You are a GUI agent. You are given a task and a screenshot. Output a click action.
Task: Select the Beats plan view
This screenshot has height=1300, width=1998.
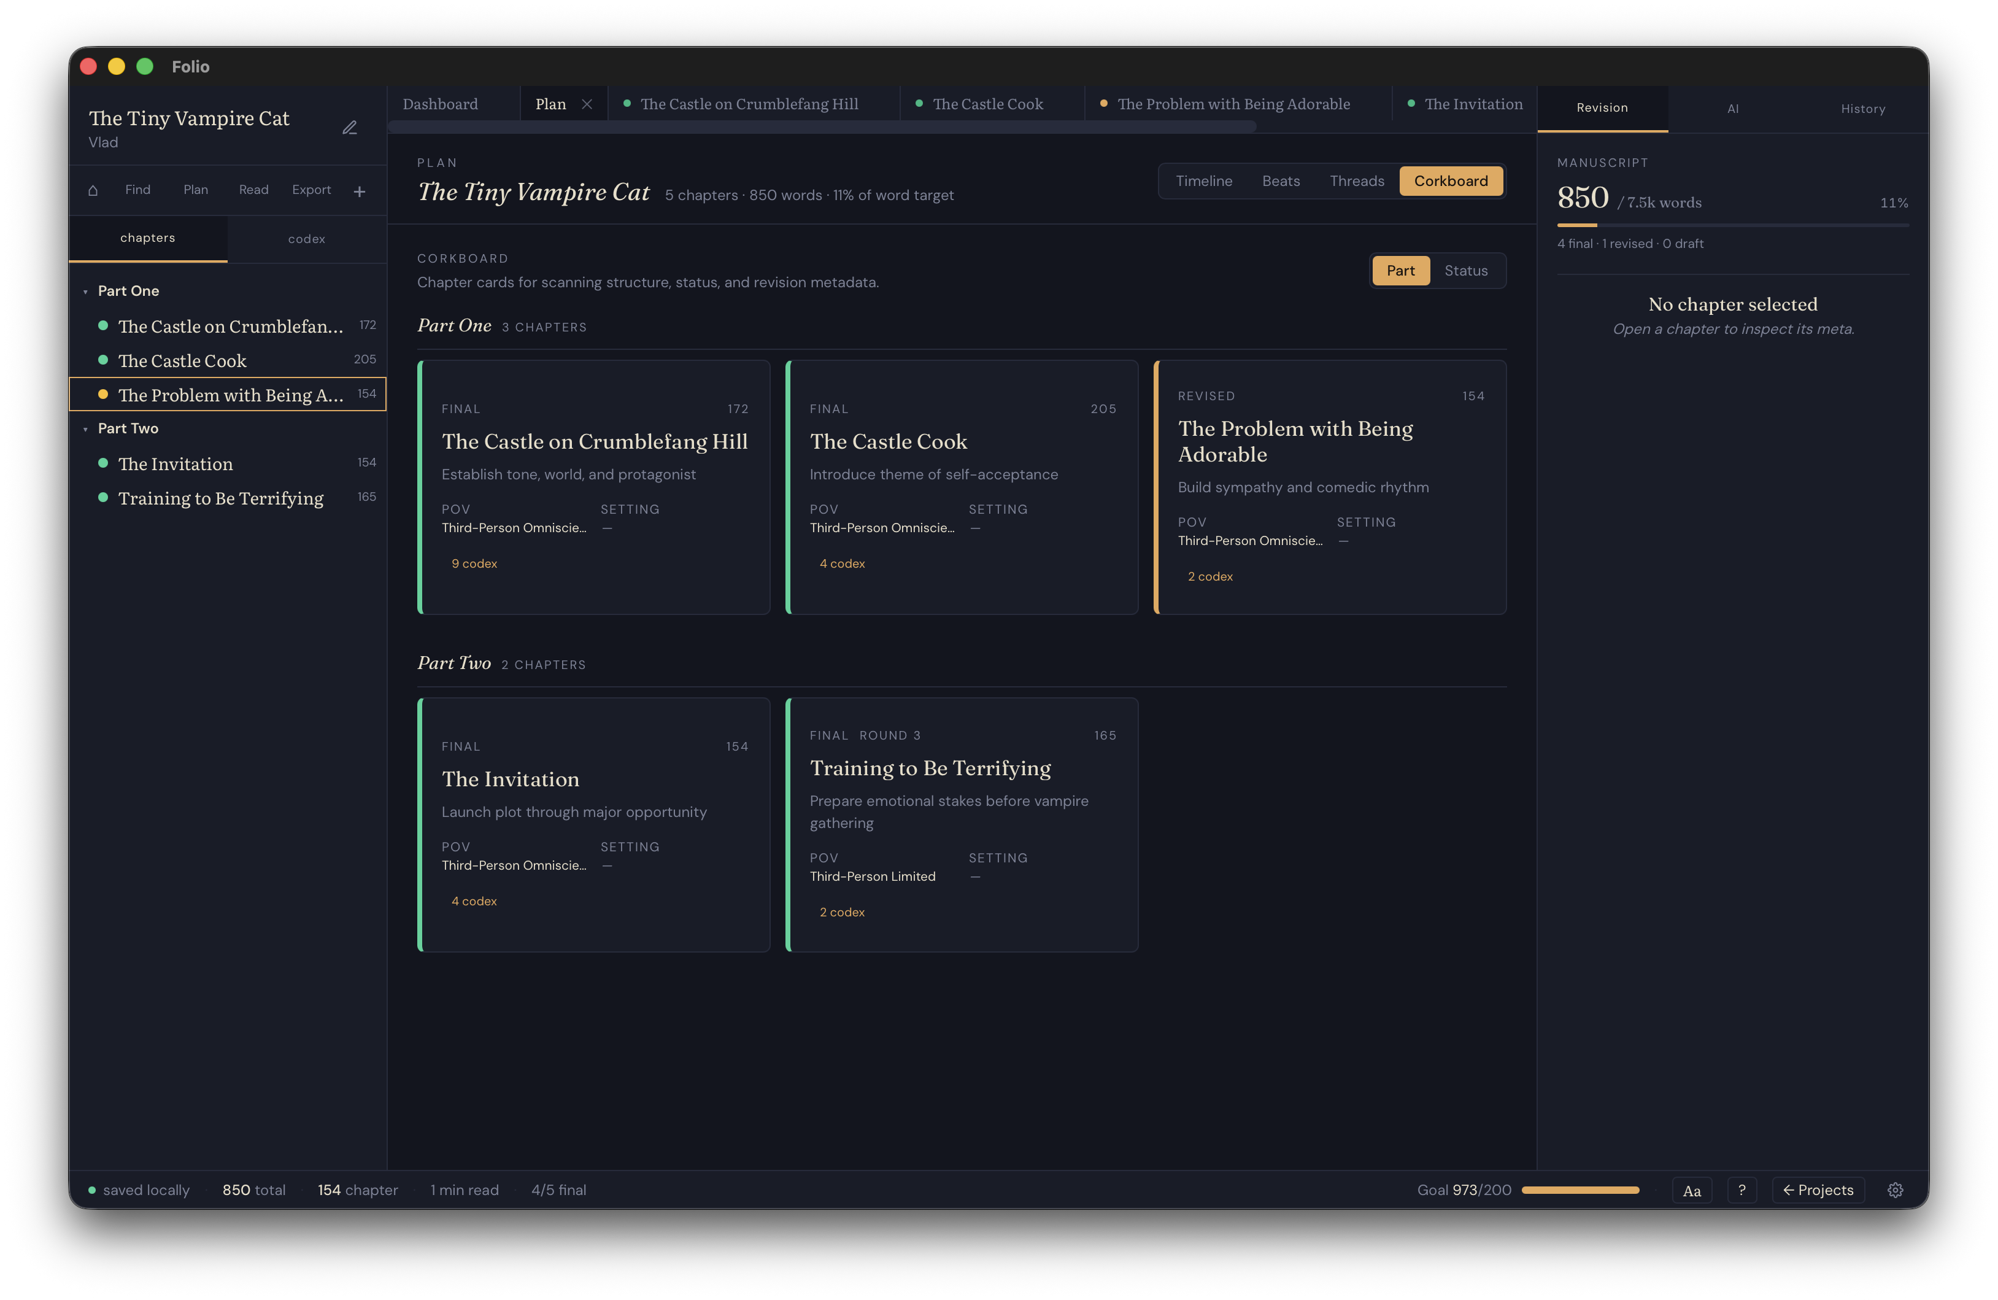tap(1280, 180)
